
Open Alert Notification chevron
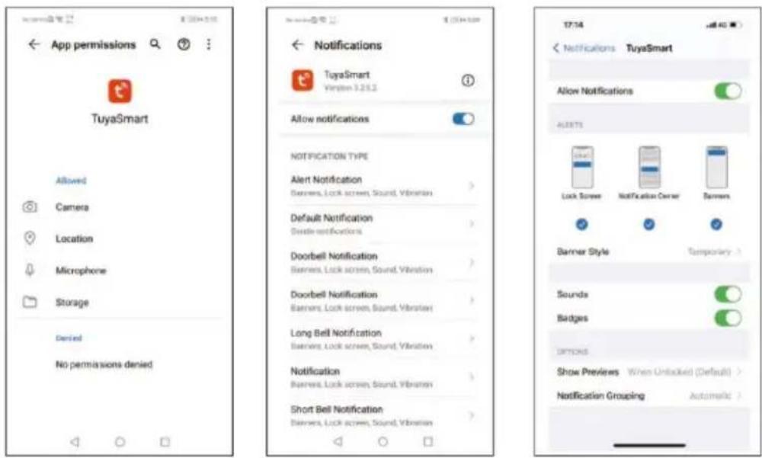471,186
